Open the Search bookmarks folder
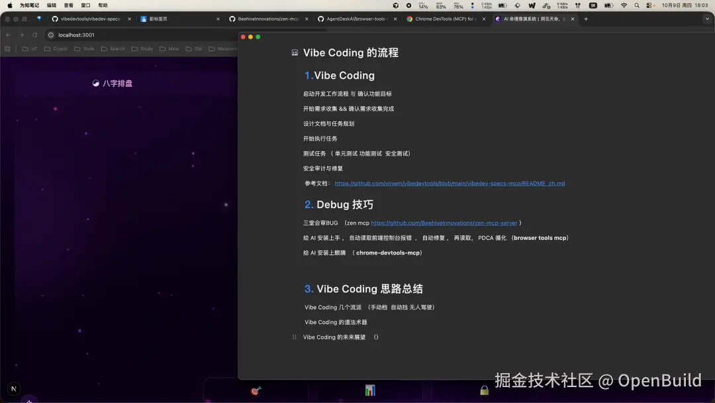 click(113, 49)
